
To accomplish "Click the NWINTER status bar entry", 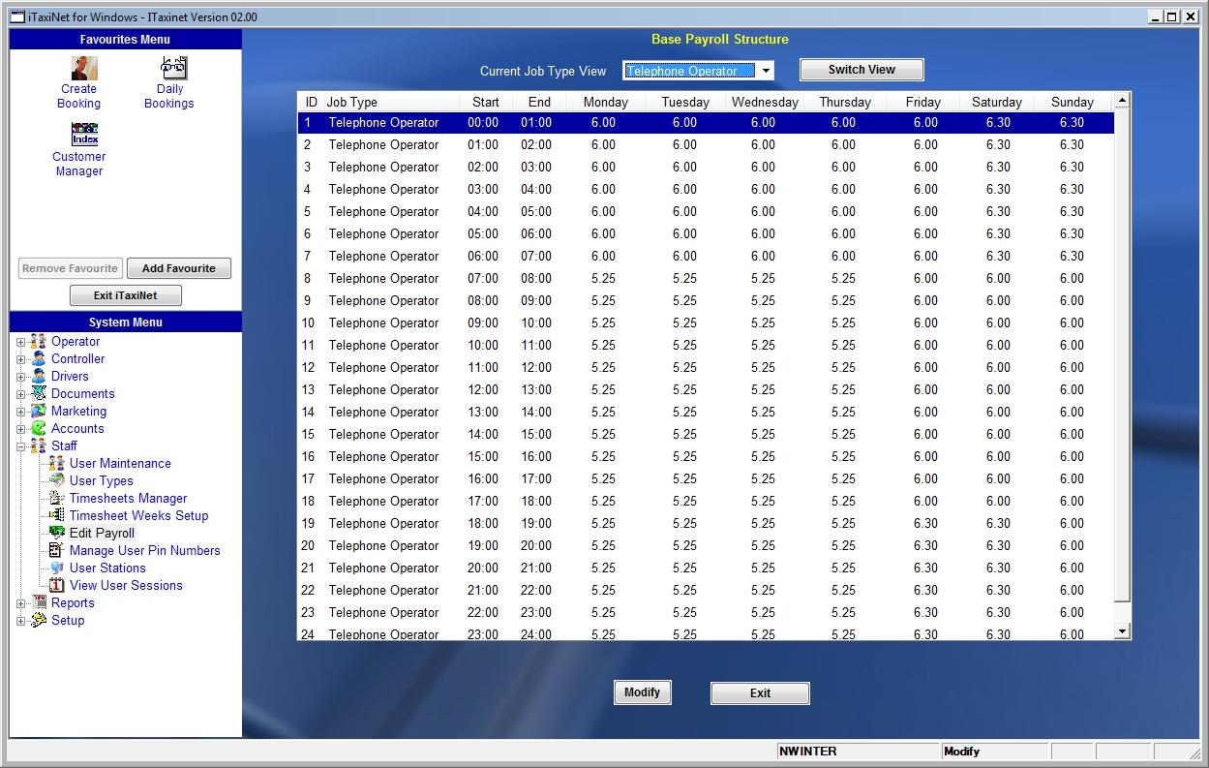I will (858, 752).
